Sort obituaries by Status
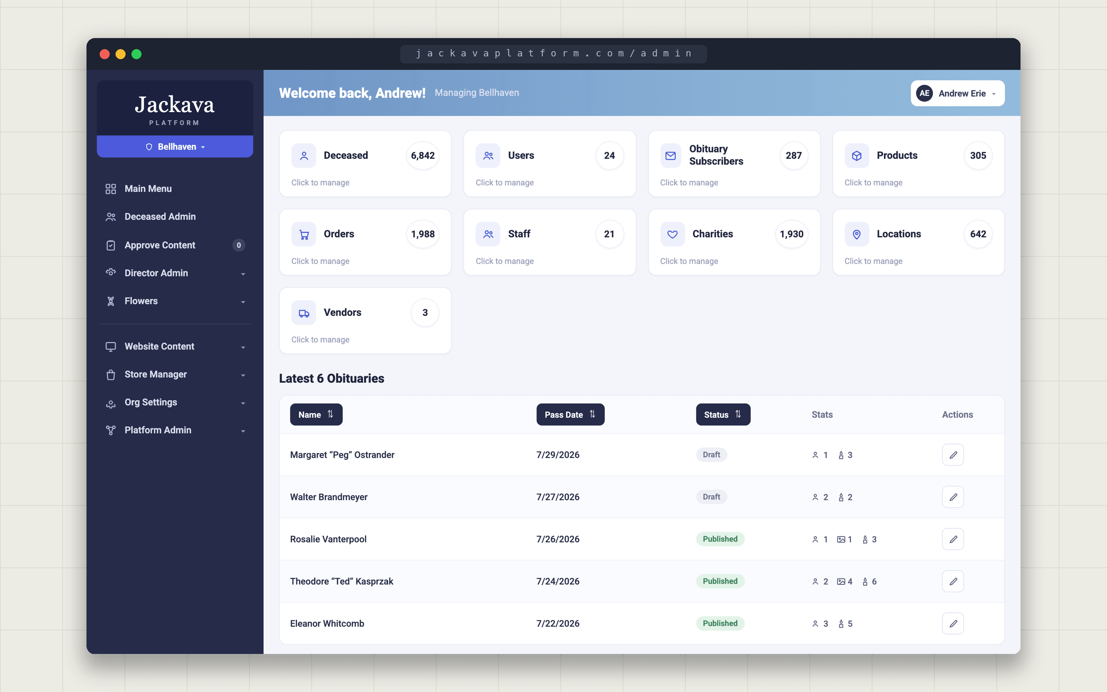 (x=723, y=415)
